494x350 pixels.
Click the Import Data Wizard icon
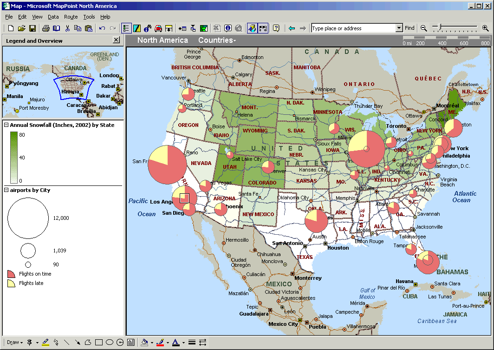coord(182,28)
